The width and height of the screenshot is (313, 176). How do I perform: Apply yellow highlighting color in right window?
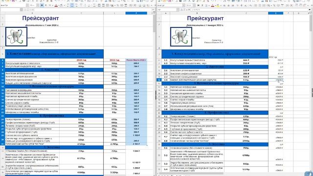(x=218, y=5)
